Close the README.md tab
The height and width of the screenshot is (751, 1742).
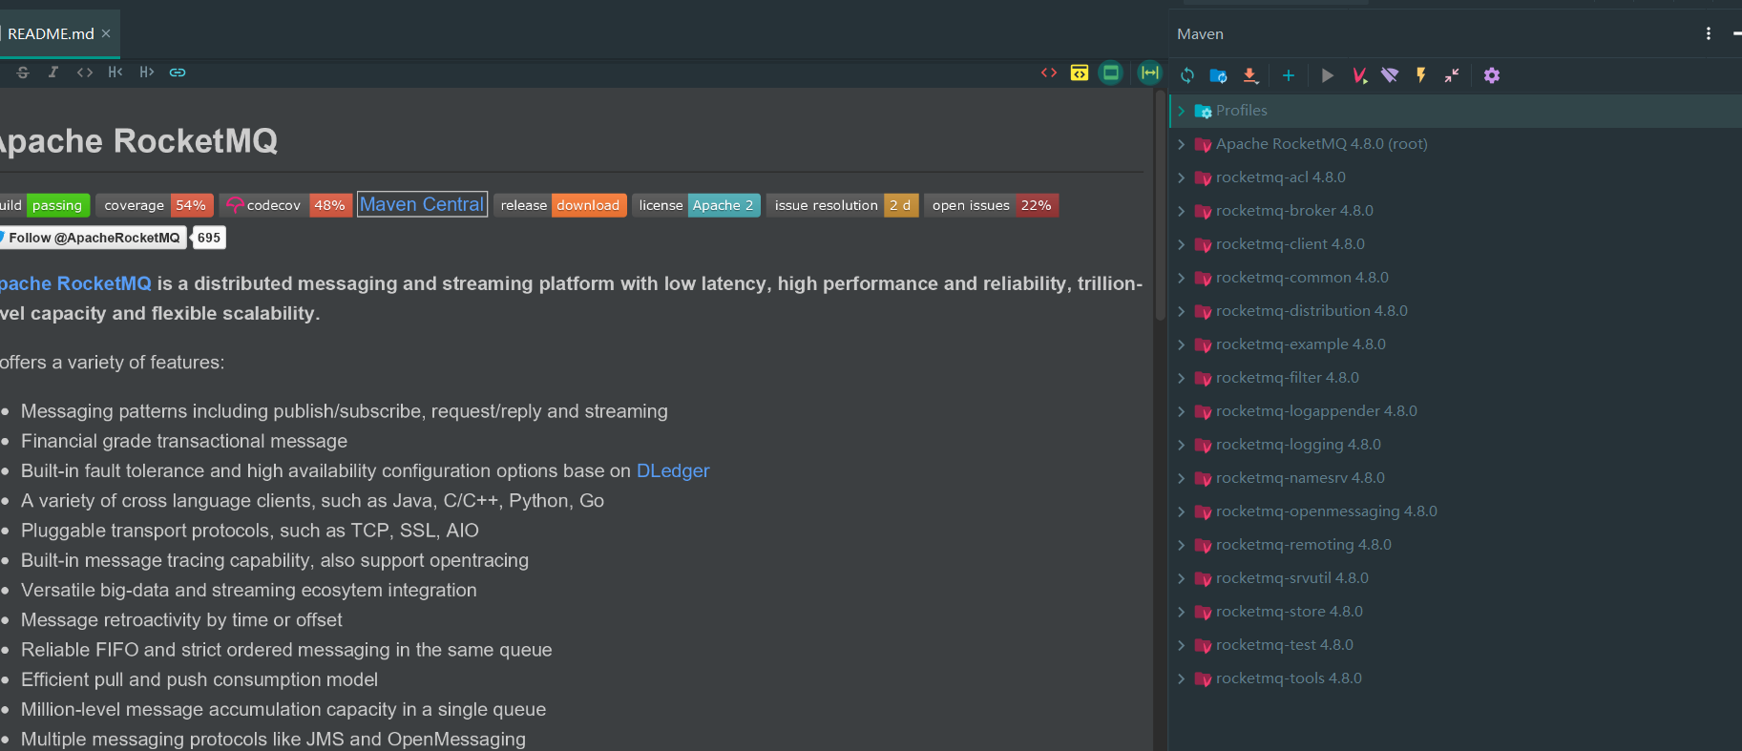106,33
